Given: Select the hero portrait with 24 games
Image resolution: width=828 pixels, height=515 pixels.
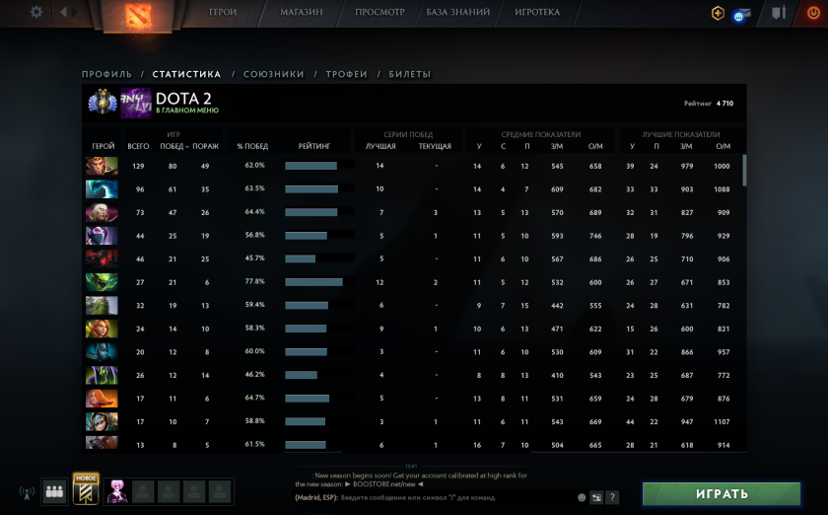Looking at the screenshot, I should (102, 329).
